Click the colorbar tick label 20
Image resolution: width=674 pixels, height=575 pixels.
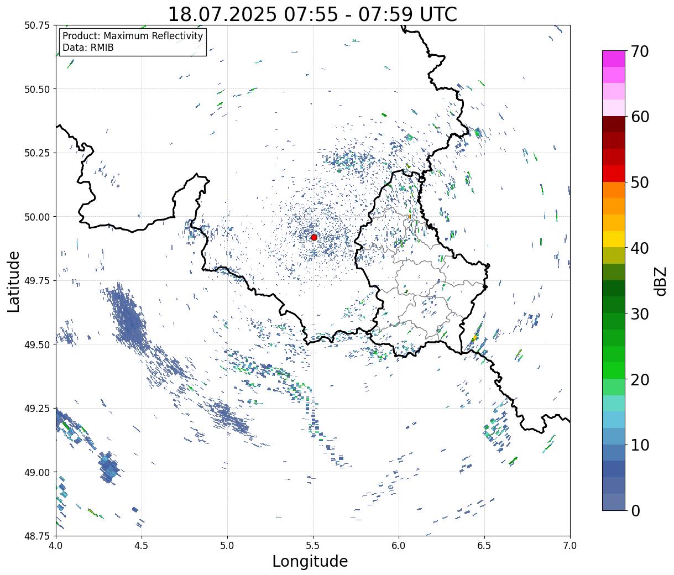[x=640, y=379]
